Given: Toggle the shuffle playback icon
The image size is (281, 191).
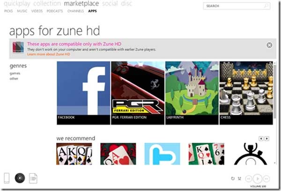Looking at the screenshot, I should [x=240, y=179].
